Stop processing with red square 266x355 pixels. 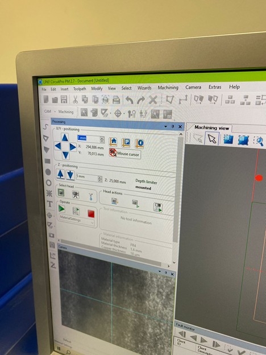click(91, 213)
